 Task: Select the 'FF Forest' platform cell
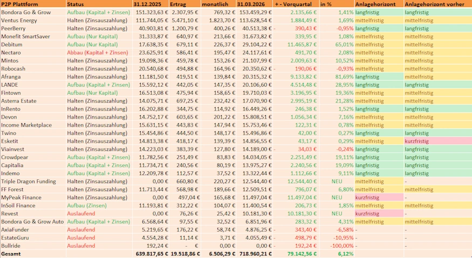33,190
